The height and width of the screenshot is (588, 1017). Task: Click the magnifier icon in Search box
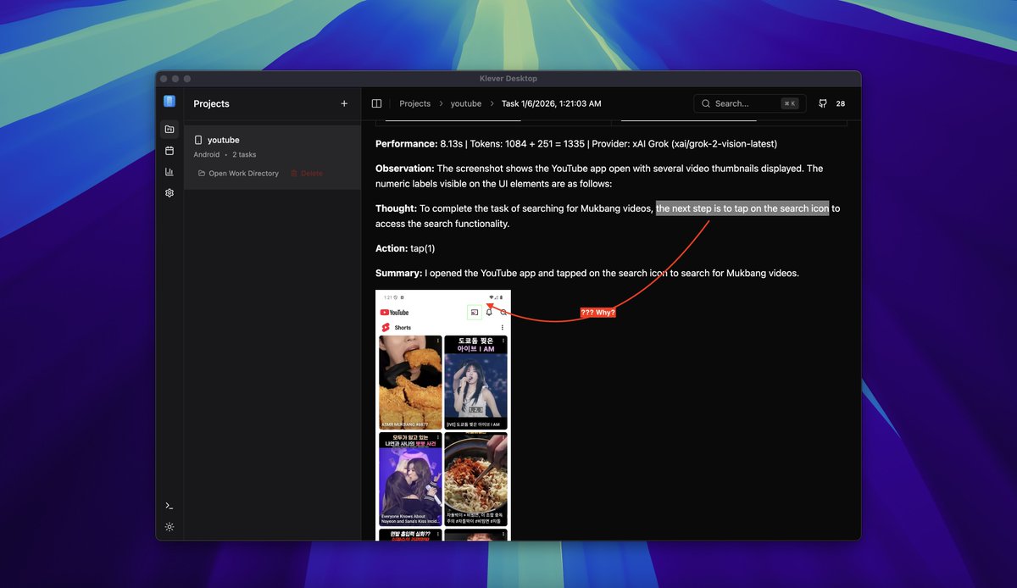point(706,103)
